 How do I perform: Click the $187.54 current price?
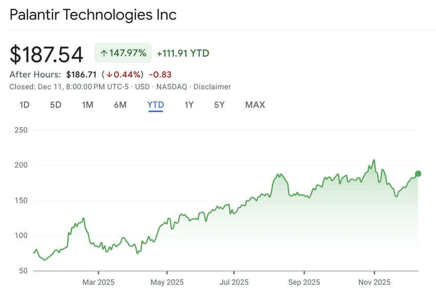[47, 54]
